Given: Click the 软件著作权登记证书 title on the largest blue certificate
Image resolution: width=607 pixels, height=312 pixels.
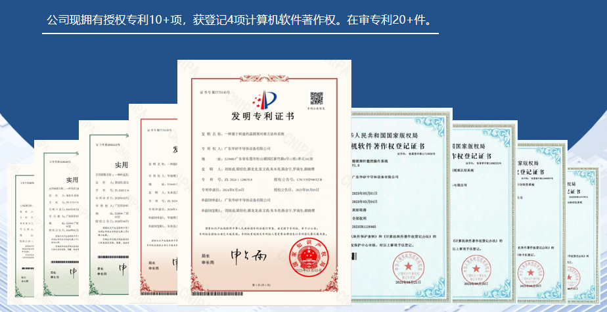Looking at the screenshot, I should [x=388, y=146].
